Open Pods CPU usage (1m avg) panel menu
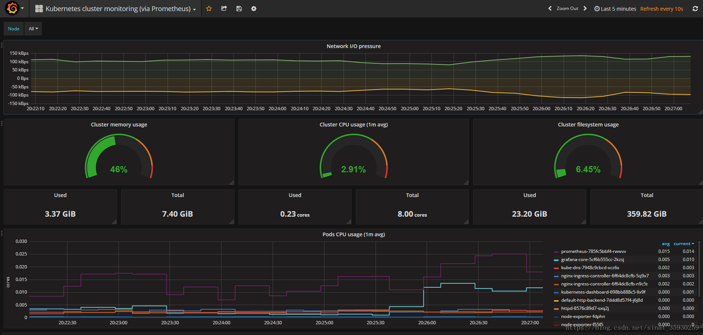Screen dimensions: 703x335 (354, 234)
